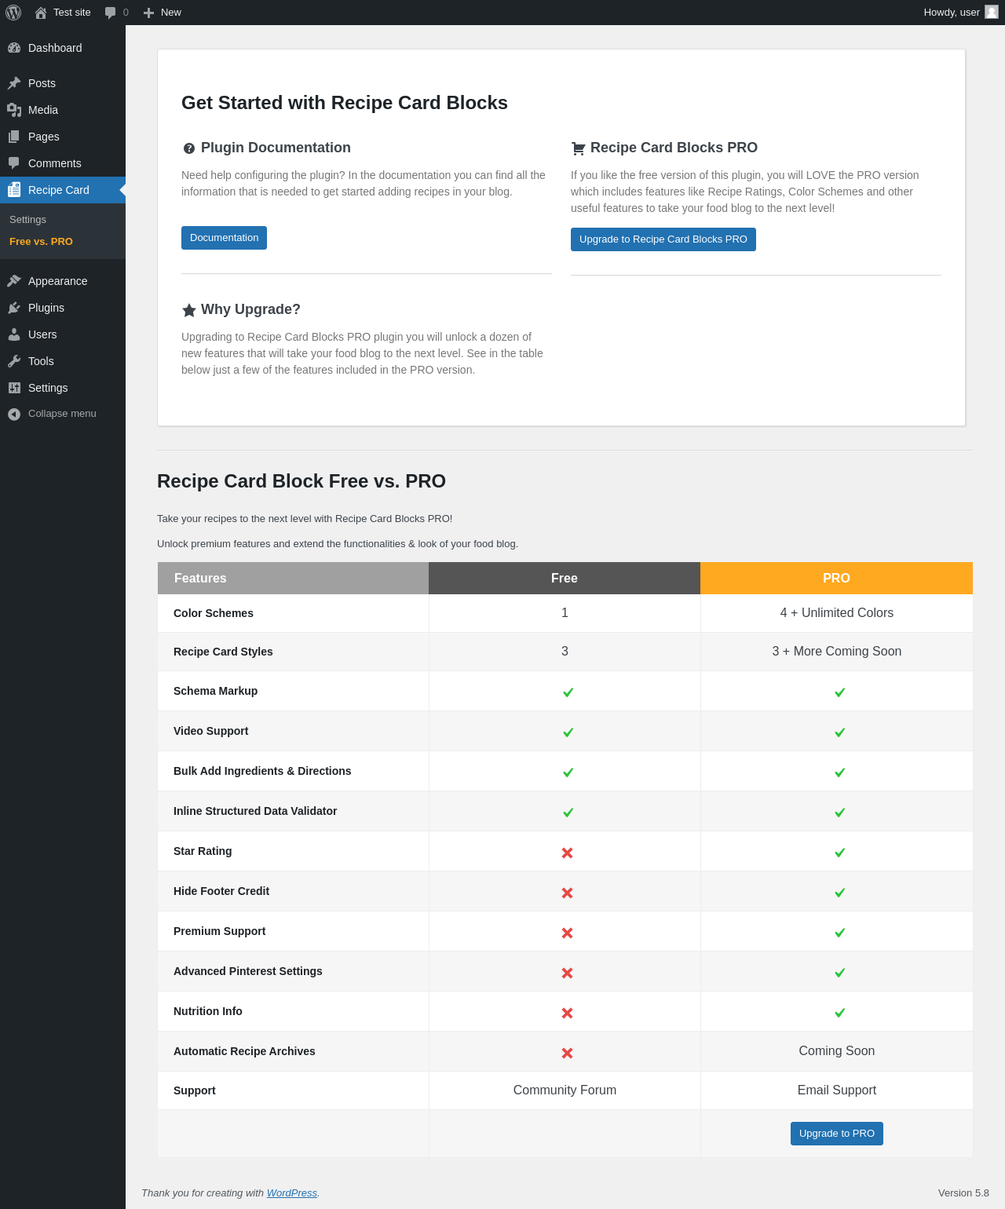Click the PRO checkmark for Video Support
1005x1209 pixels.
(x=840, y=732)
